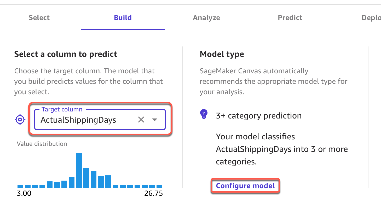Screen dimensions: 381x202
Task: Select the rightmost bar in value distribution
Action: (159, 186)
